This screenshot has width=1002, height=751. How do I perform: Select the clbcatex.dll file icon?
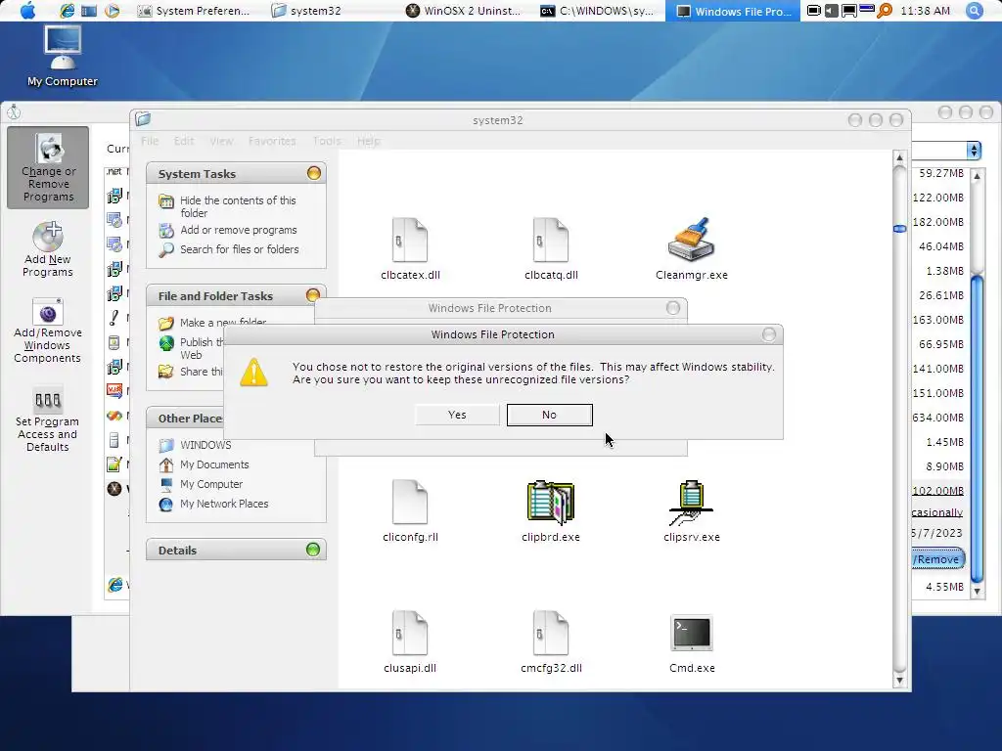coord(410,240)
